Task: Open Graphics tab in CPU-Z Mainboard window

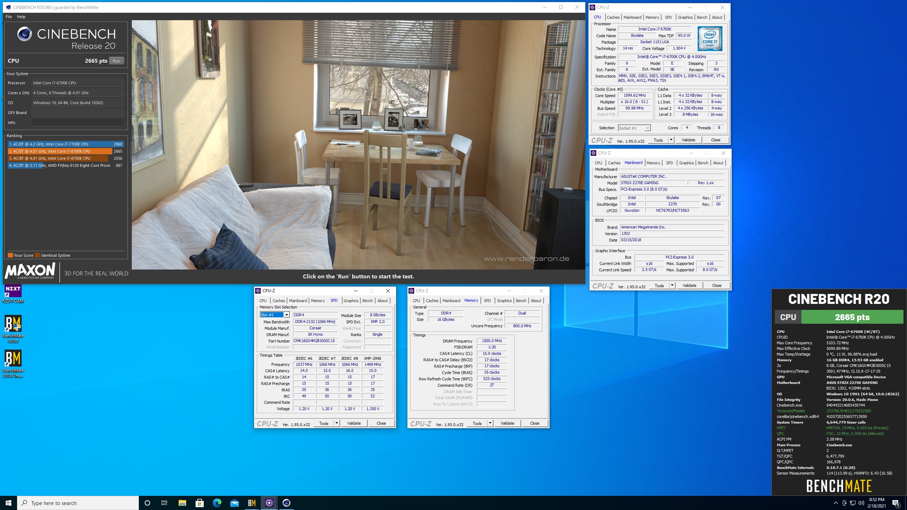Action: pos(686,163)
